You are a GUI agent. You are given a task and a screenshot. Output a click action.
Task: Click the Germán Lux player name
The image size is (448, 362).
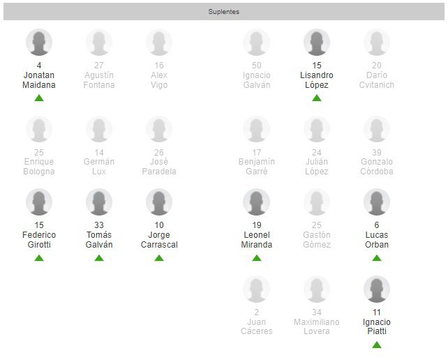pyautogui.click(x=99, y=166)
